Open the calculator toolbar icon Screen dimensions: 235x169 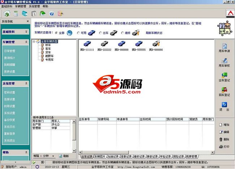16,14
